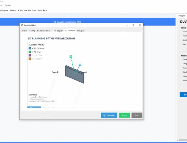Toggle F1: Dış Duvar flanking path
The height and width of the screenshot is (143, 187).
(32, 48)
